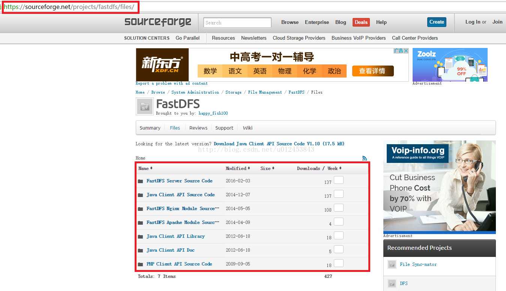Viewport: 506px width, 291px height.
Task: Click folder icon beside PHP Client API Source Code
Action: click(140, 264)
